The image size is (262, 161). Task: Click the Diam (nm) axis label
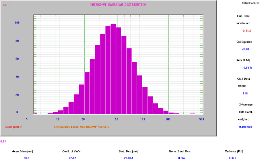click(x=13, y=127)
